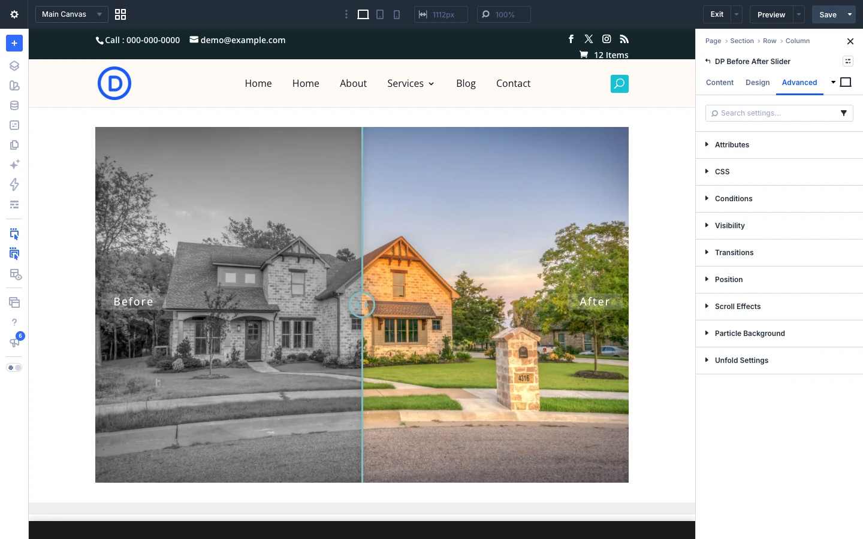Viewport: 863px width, 539px height.
Task: Click the blue add module plus icon
Action: coord(14,43)
